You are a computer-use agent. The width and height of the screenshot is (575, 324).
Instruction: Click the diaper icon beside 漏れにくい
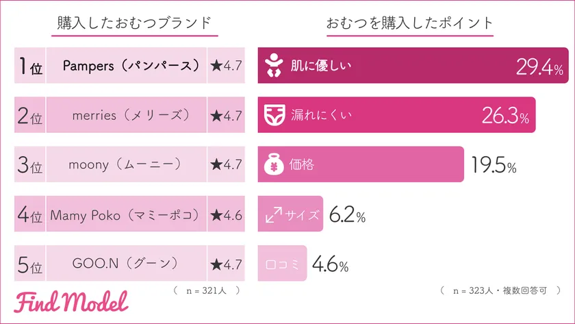click(274, 115)
